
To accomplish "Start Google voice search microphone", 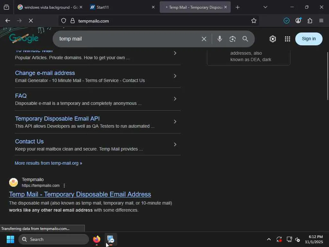I will click(x=220, y=39).
